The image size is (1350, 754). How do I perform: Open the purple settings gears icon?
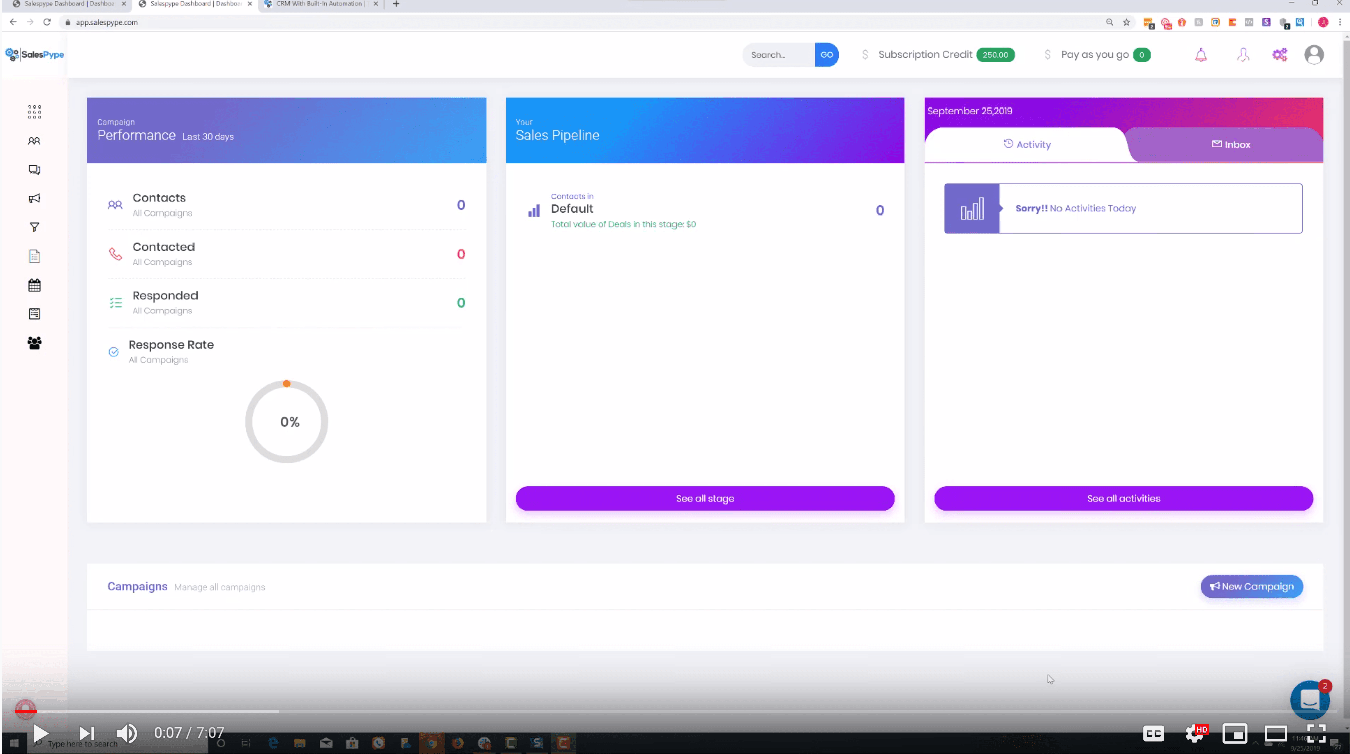pyautogui.click(x=1279, y=55)
